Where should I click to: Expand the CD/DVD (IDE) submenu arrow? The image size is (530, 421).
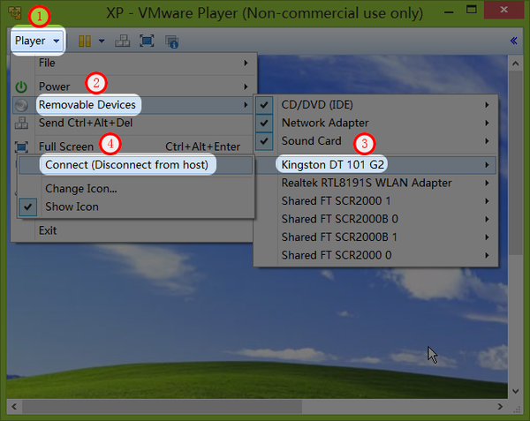click(487, 105)
